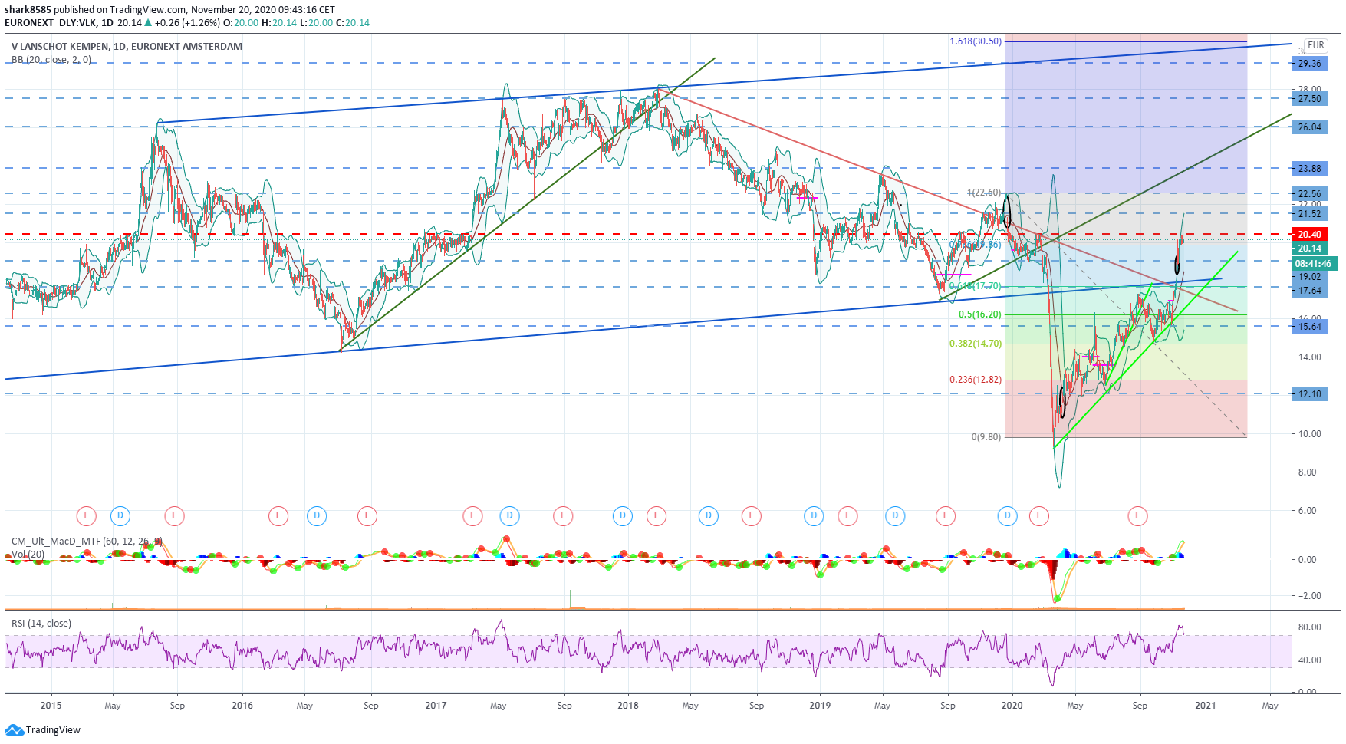Select the 27.50 price level label

click(x=1309, y=99)
